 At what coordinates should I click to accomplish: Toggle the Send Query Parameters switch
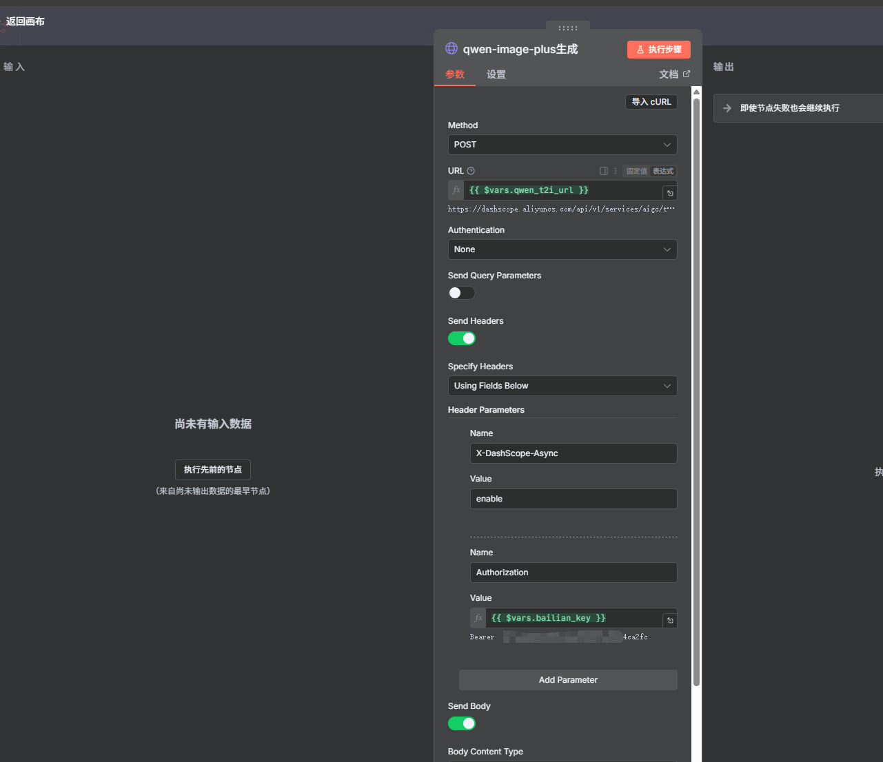coord(462,293)
